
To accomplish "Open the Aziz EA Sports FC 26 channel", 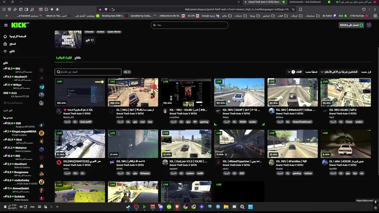I will click(x=23, y=95).
